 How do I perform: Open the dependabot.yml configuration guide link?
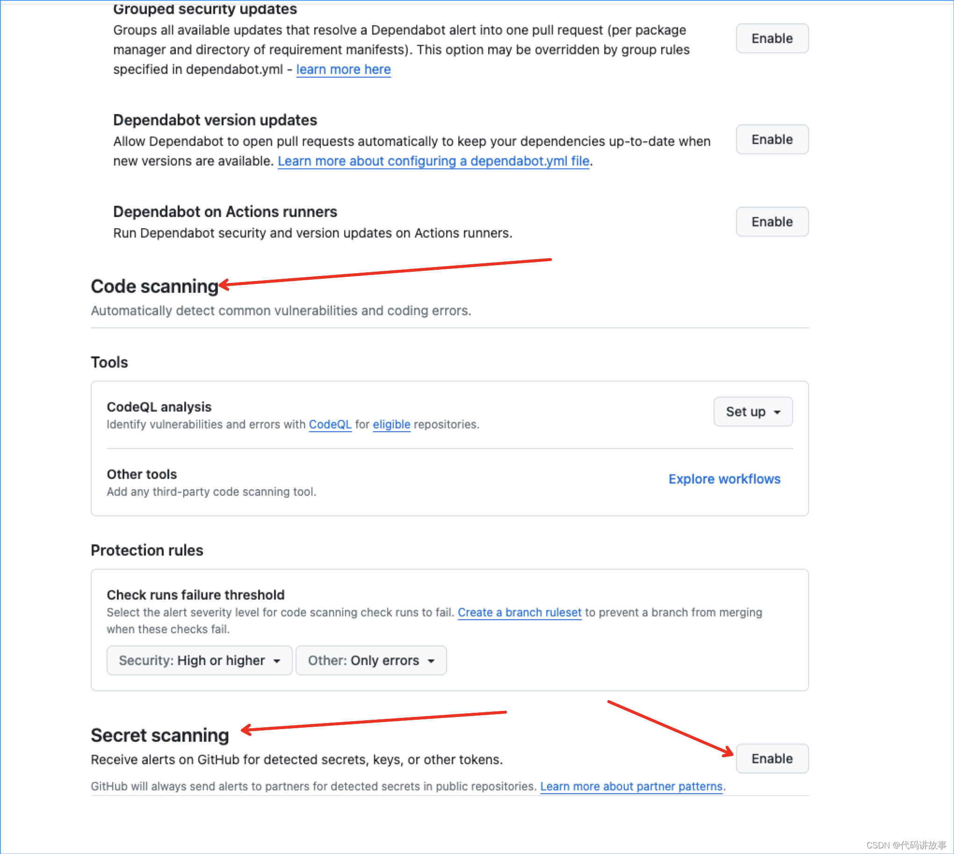434,161
